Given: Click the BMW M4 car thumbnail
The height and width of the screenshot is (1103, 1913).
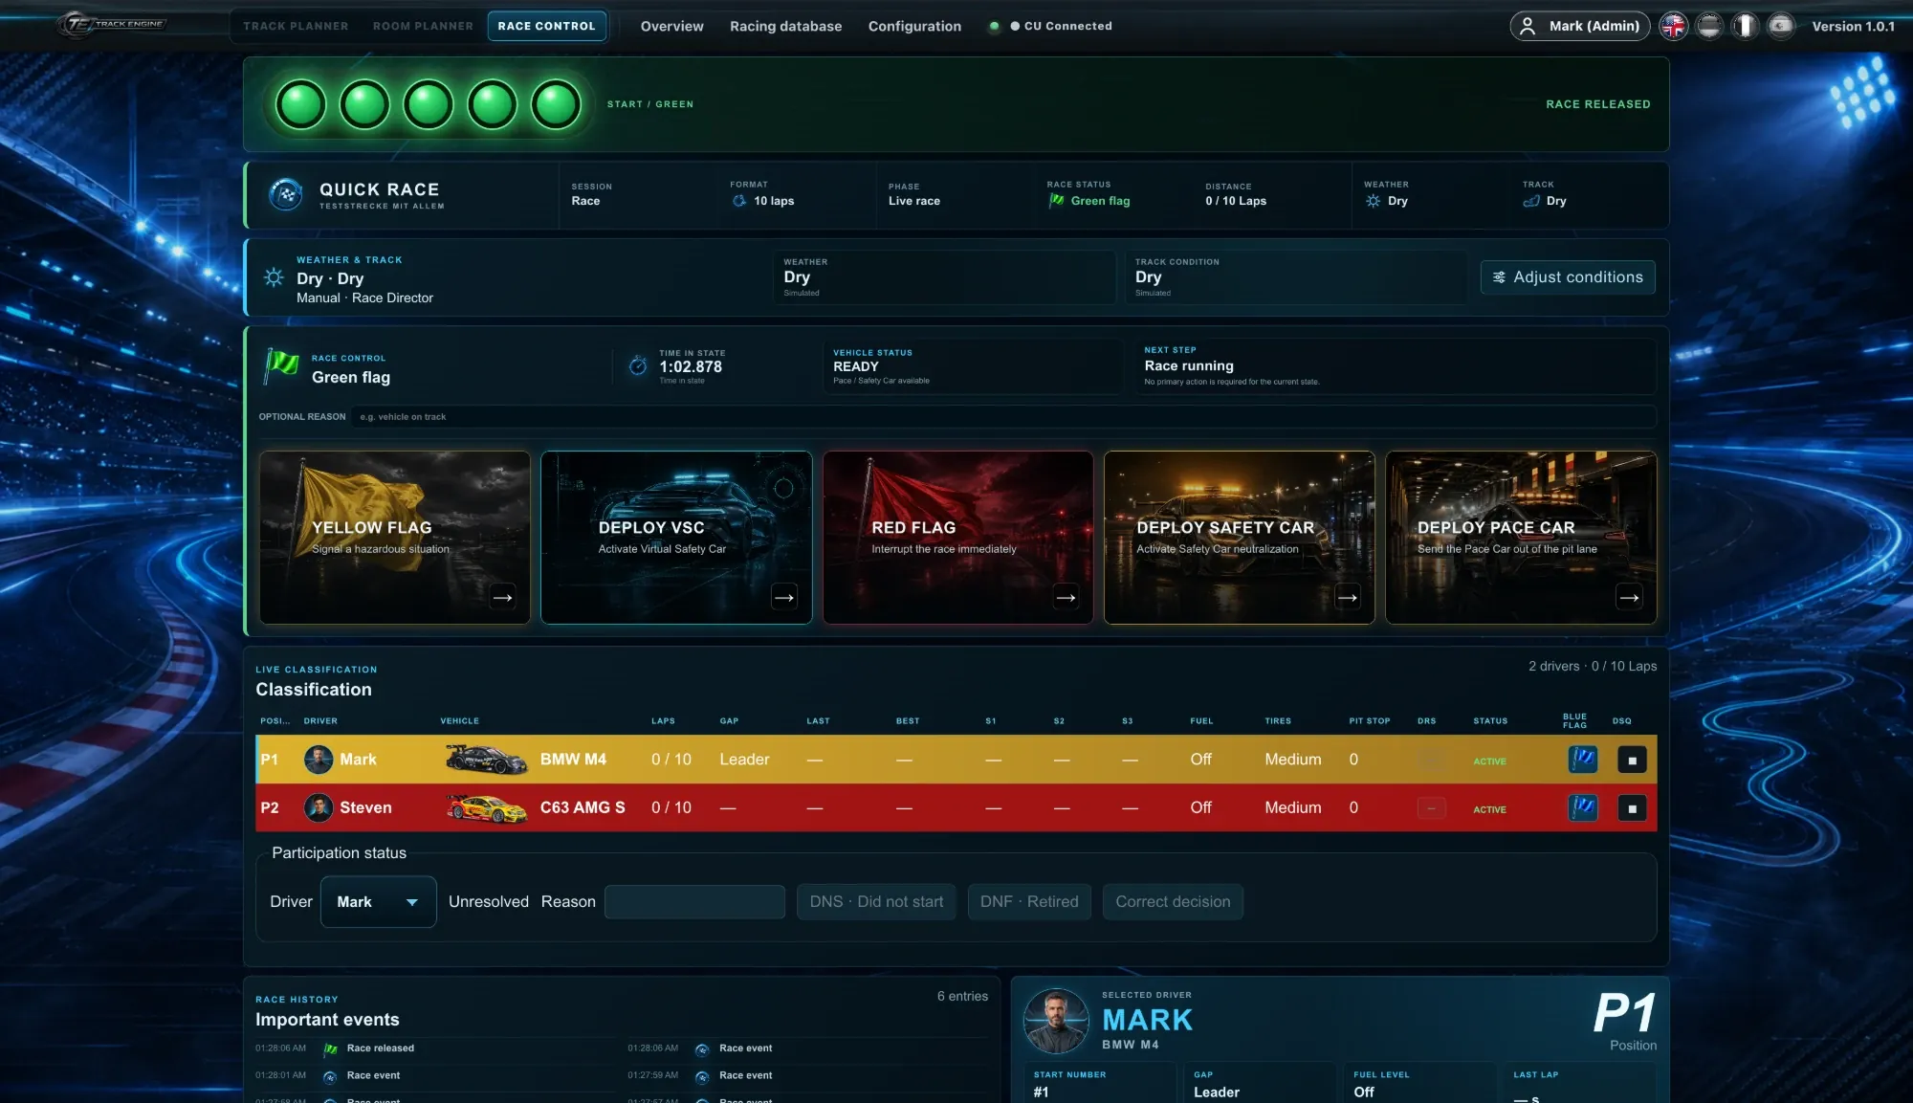Looking at the screenshot, I should coord(487,760).
